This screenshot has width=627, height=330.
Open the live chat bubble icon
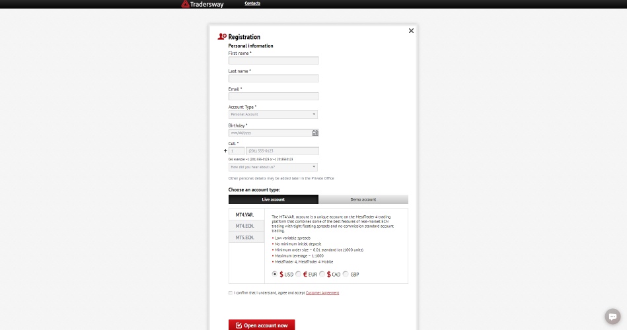(612, 316)
